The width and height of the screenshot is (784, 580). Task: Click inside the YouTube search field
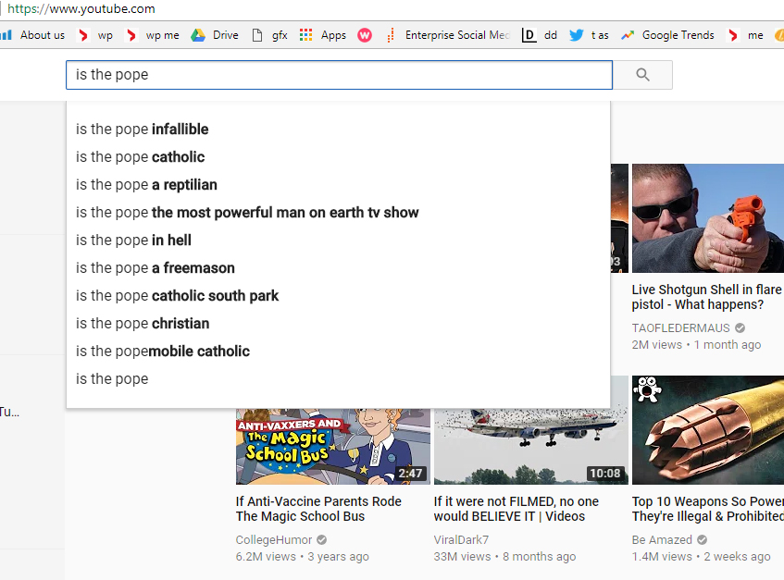[339, 75]
